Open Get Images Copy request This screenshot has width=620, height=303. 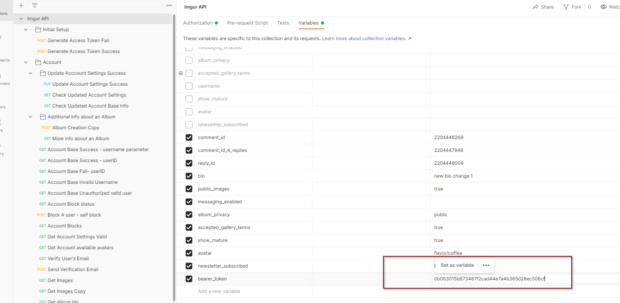(x=66, y=291)
